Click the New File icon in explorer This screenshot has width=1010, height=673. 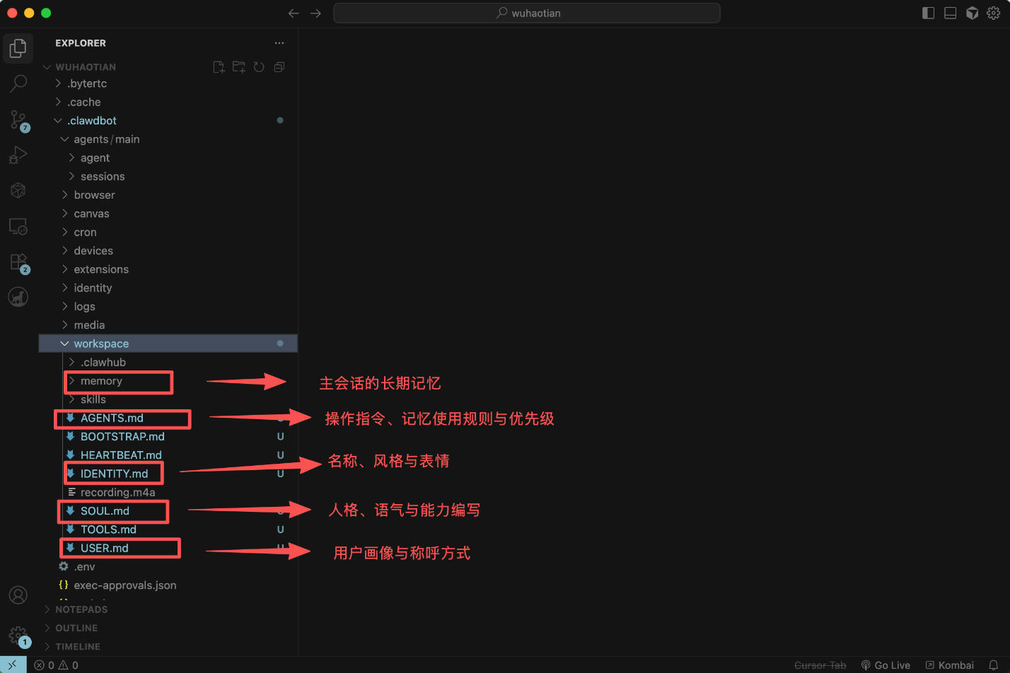[x=219, y=67]
